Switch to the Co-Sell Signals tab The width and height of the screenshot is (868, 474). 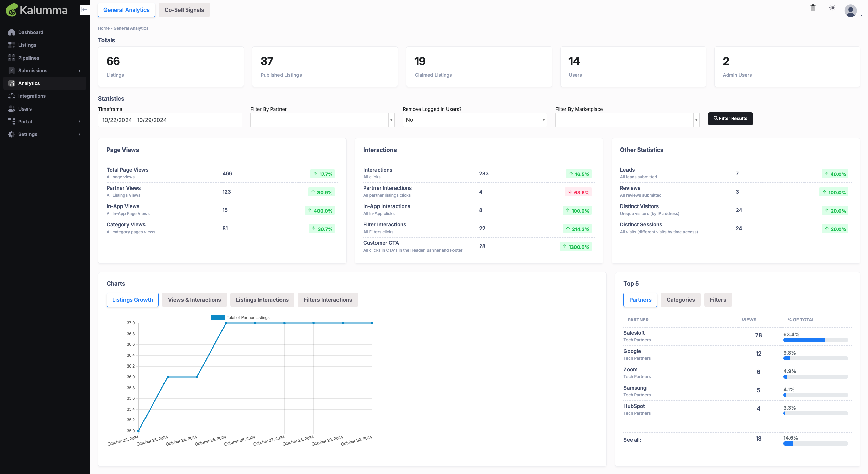[x=184, y=10]
